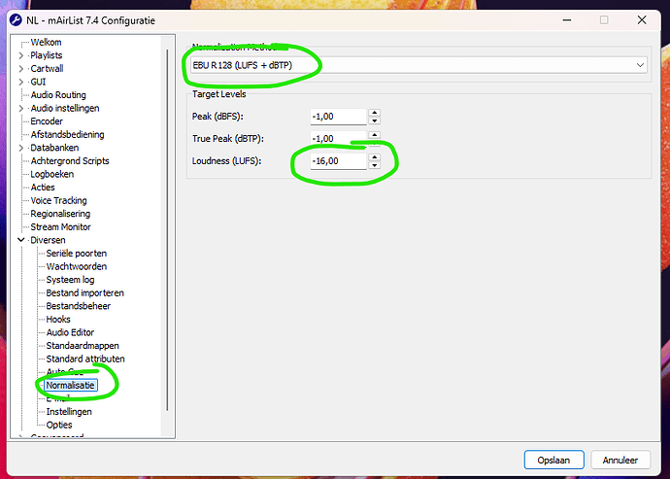Open Bestand importeren settings

point(84,293)
